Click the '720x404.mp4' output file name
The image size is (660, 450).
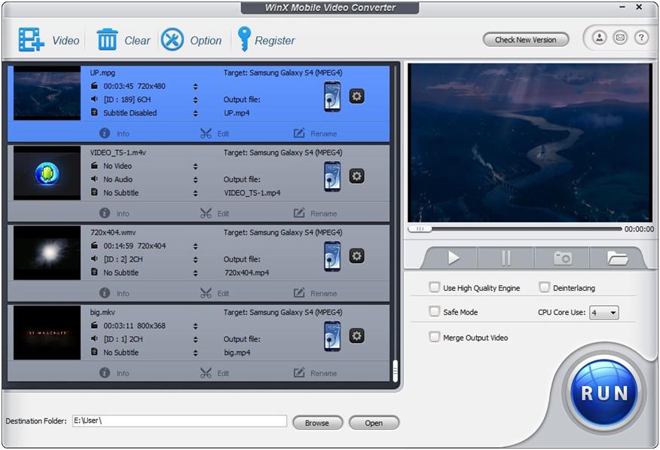246,273
